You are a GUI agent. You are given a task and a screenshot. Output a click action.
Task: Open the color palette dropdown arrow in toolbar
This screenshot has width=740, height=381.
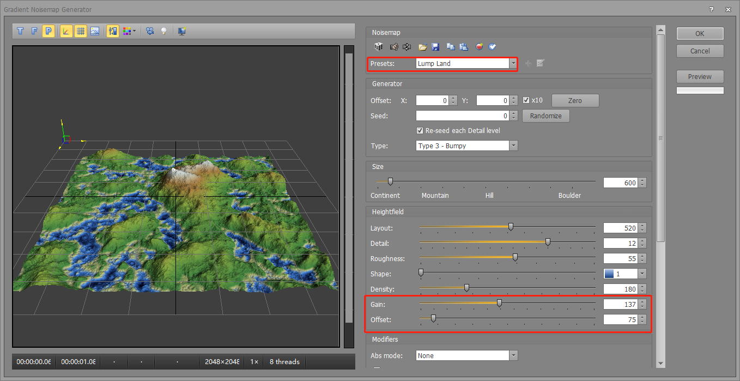point(134,32)
